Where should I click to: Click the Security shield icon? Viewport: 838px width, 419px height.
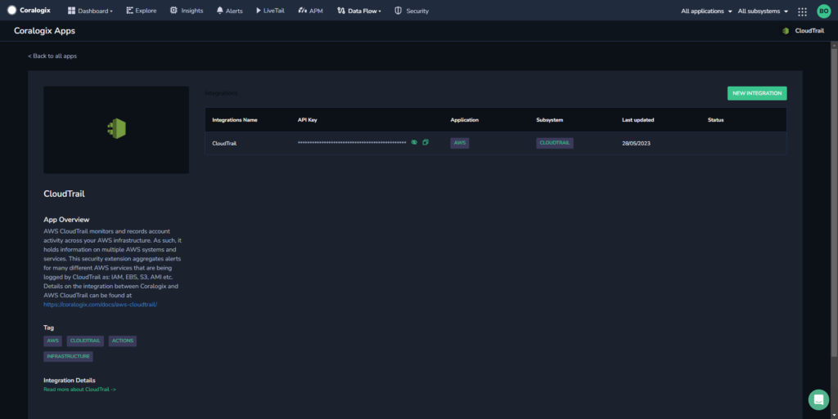pos(399,10)
